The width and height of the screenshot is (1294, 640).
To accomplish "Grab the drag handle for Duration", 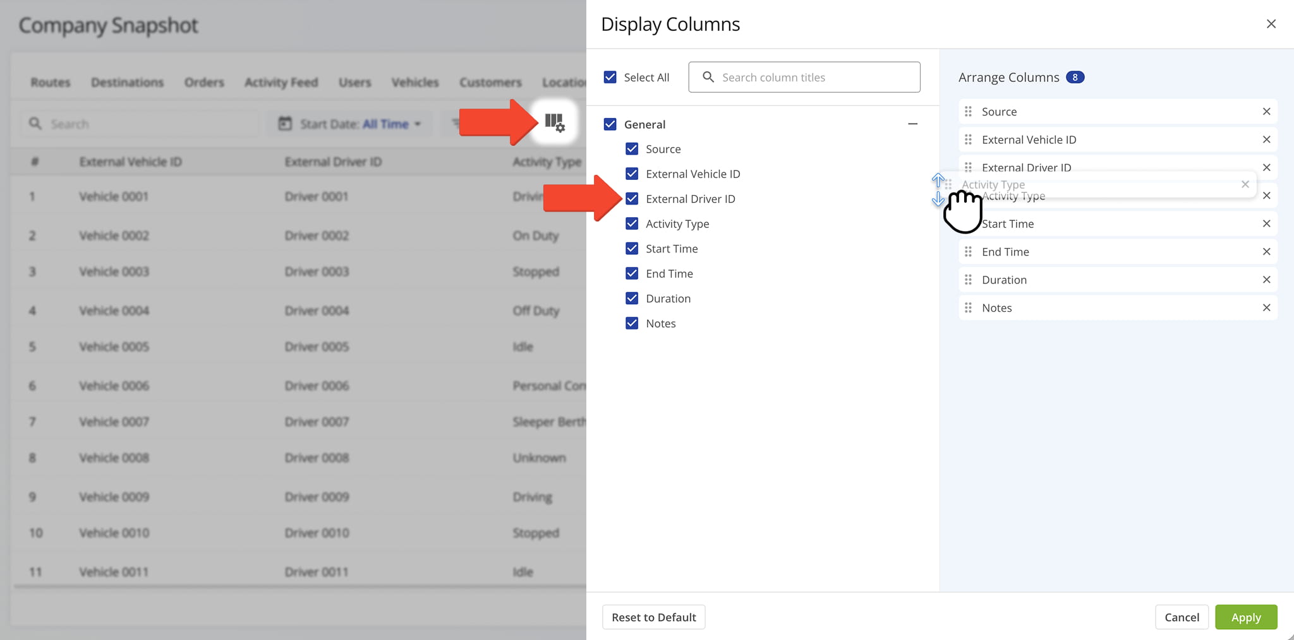I will pos(968,280).
